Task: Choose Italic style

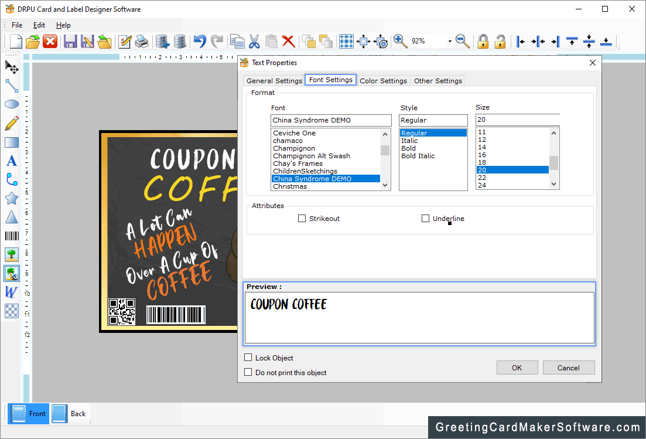Action: (x=409, y=141)
